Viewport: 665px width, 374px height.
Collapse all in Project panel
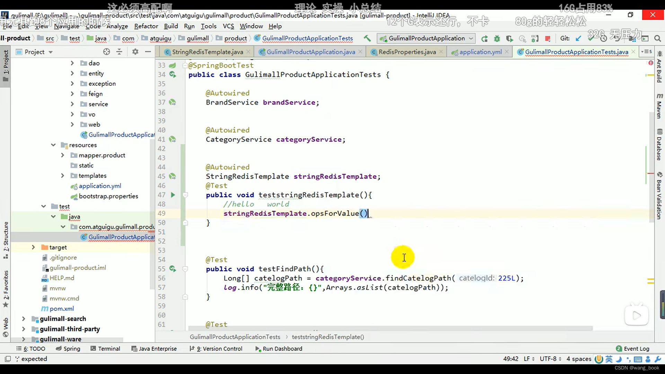tap(119, 52)
